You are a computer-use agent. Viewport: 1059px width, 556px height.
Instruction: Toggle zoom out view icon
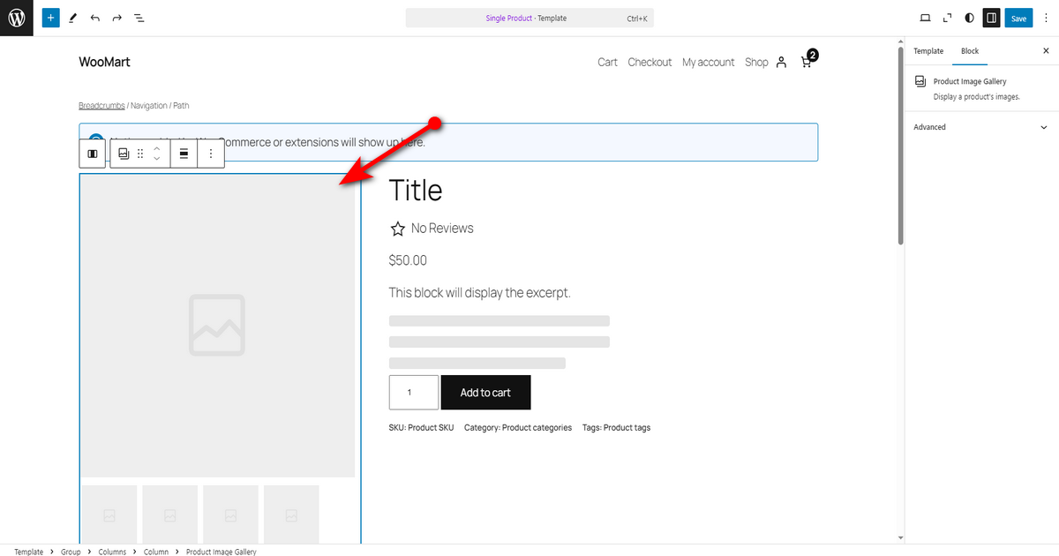[x=947, y=18]
